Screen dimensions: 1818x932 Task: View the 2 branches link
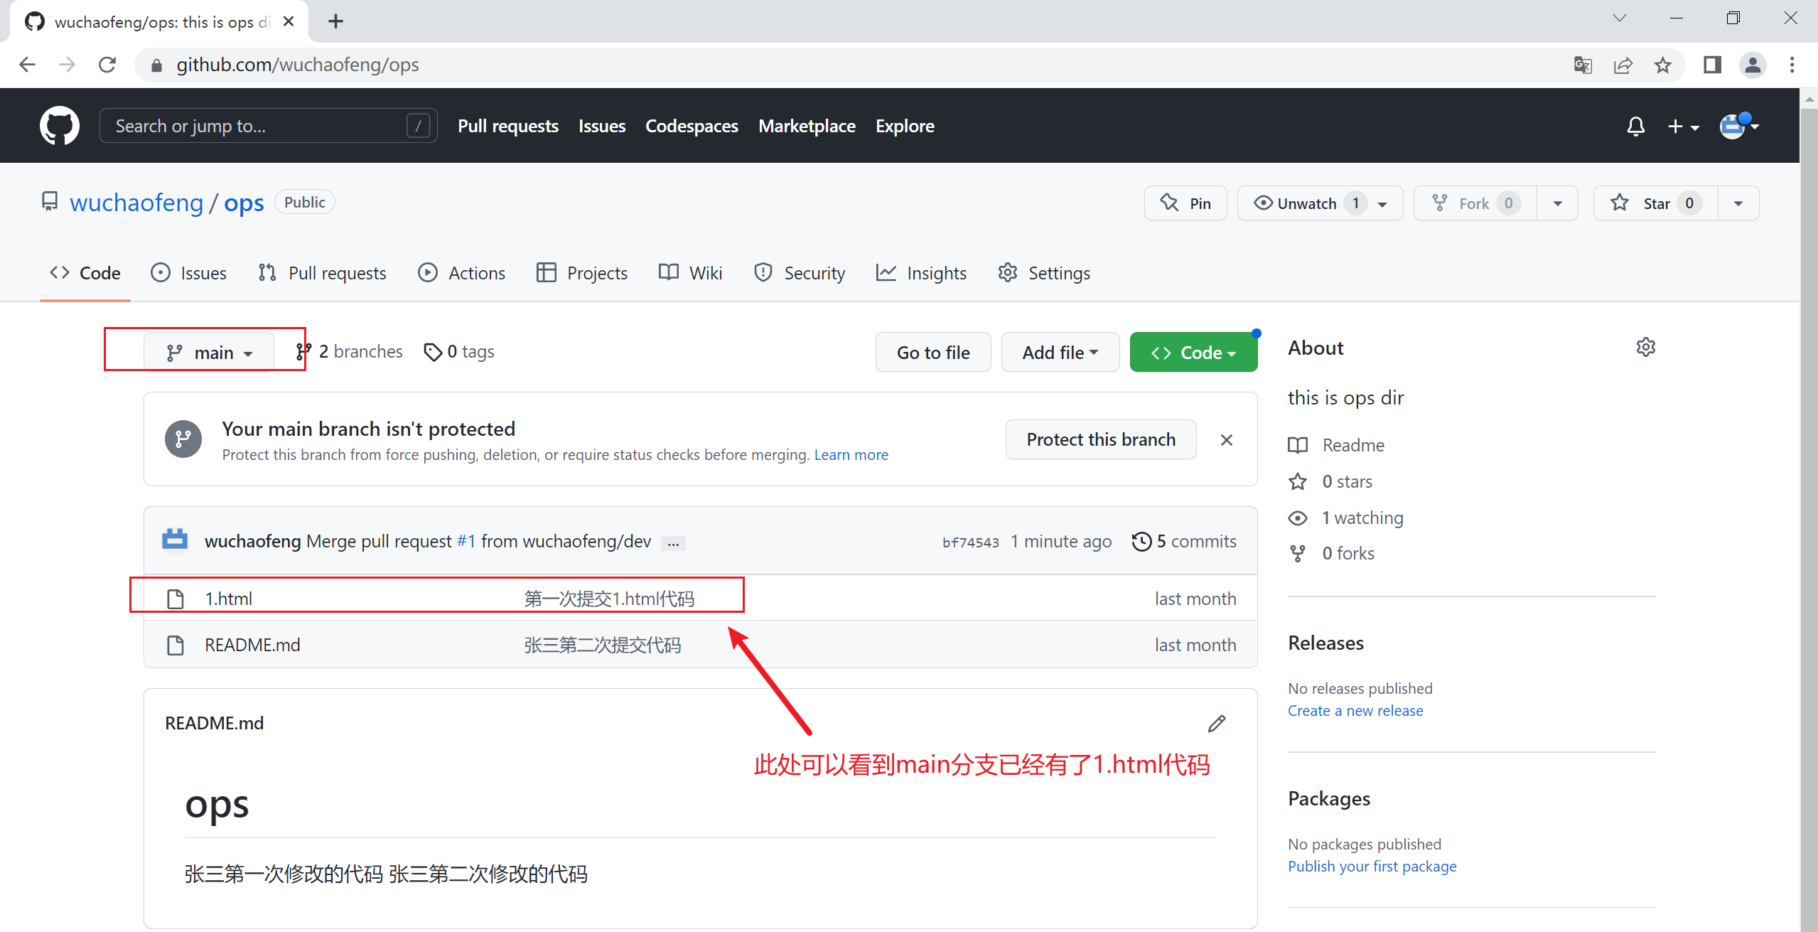[x=349, y=352]
